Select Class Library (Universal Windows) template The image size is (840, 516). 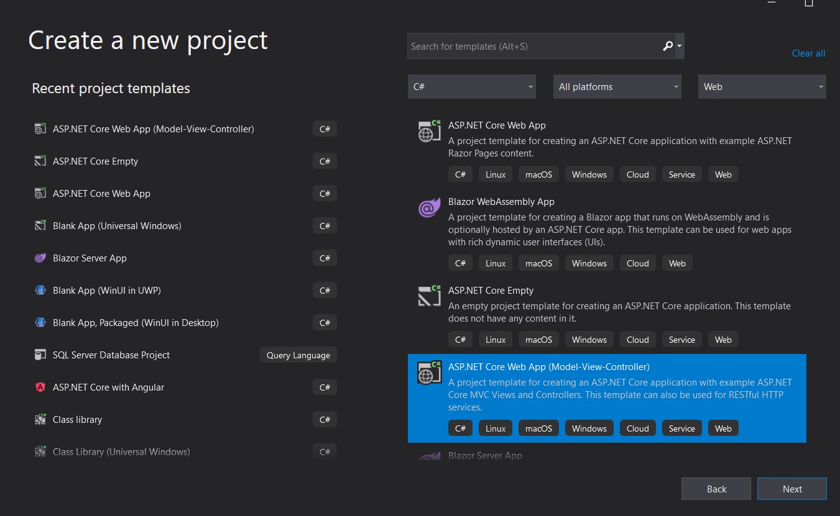click(x=185, y=452)
